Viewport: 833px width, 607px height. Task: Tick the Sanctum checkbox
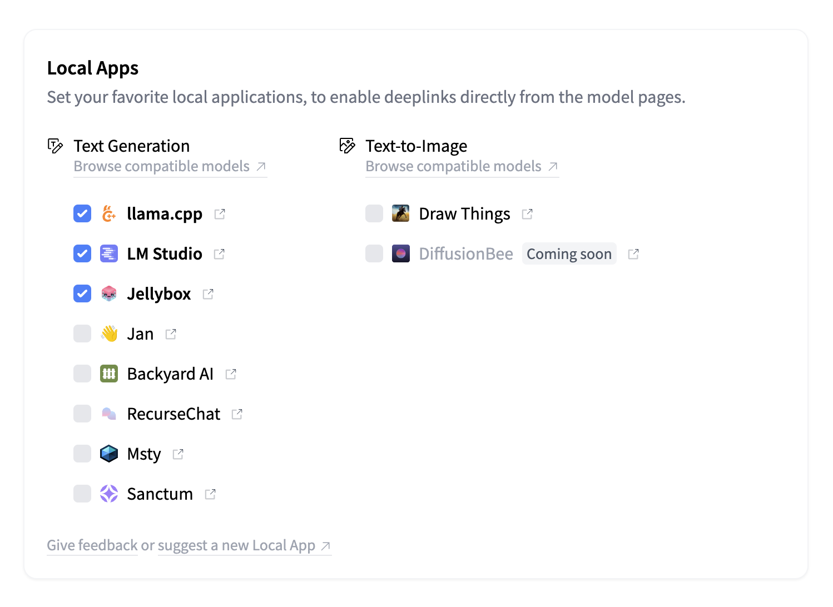(82, 494)
